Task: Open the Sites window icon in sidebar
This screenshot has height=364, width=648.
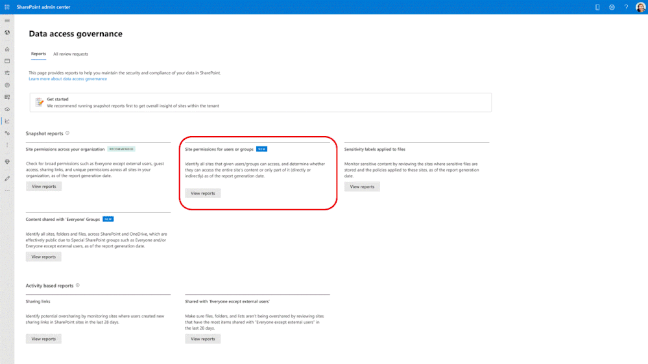Action: [x=7, y=61]
